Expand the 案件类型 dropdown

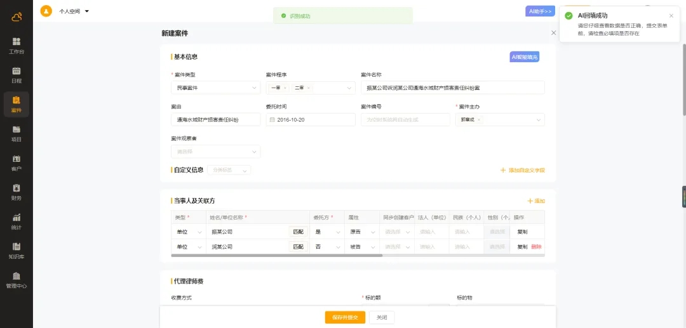coord(215,88)
